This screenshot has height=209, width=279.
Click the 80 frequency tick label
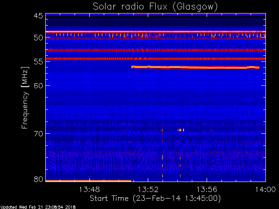pos(38,179)
